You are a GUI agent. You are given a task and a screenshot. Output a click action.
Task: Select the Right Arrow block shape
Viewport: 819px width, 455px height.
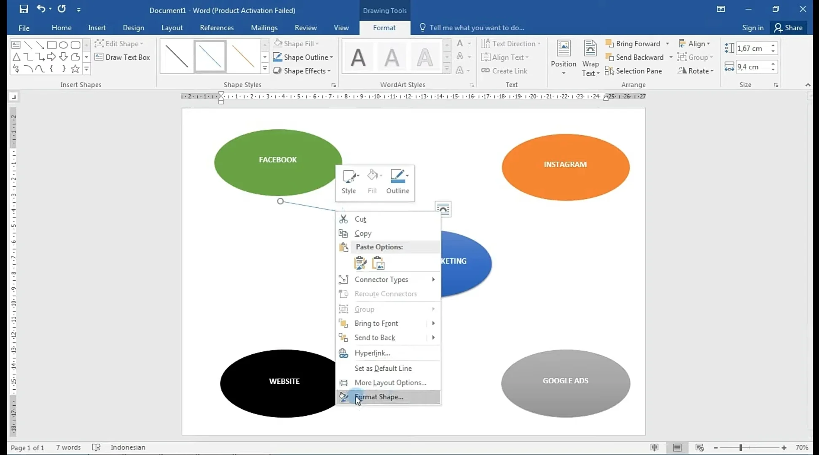(51, 56)
